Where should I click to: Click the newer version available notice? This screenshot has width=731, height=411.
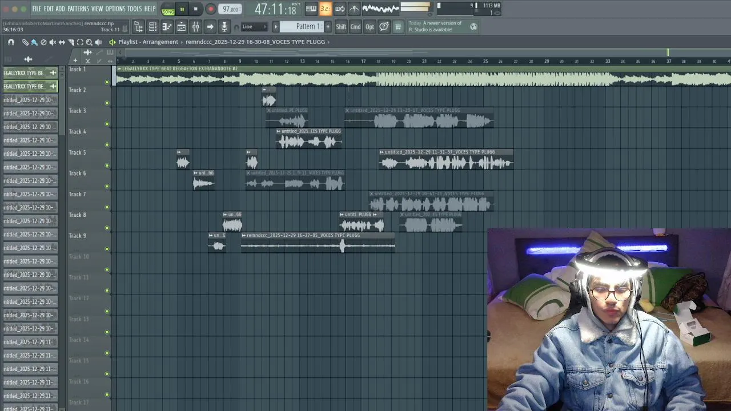435,26
